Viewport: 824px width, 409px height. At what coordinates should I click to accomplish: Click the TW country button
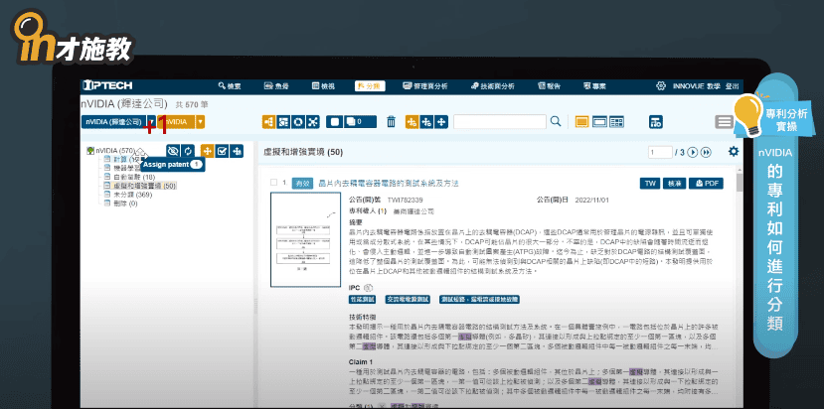tap(650, 183)
